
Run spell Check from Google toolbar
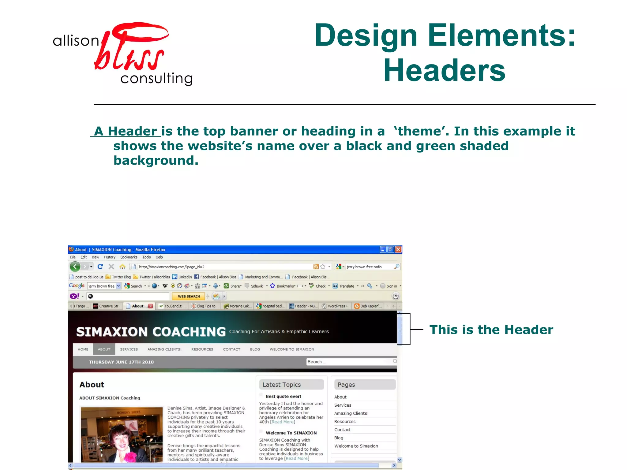tap(317, 286)
